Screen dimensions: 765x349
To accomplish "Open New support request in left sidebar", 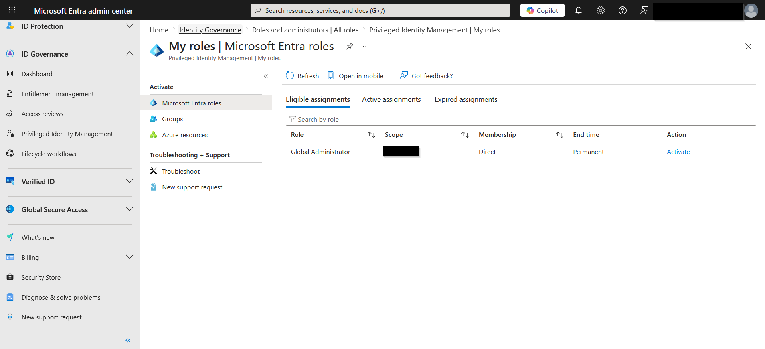I will (51, 317).
